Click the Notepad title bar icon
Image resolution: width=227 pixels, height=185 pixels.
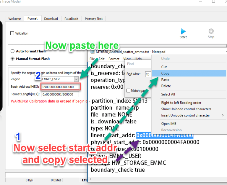click(92, 52)
